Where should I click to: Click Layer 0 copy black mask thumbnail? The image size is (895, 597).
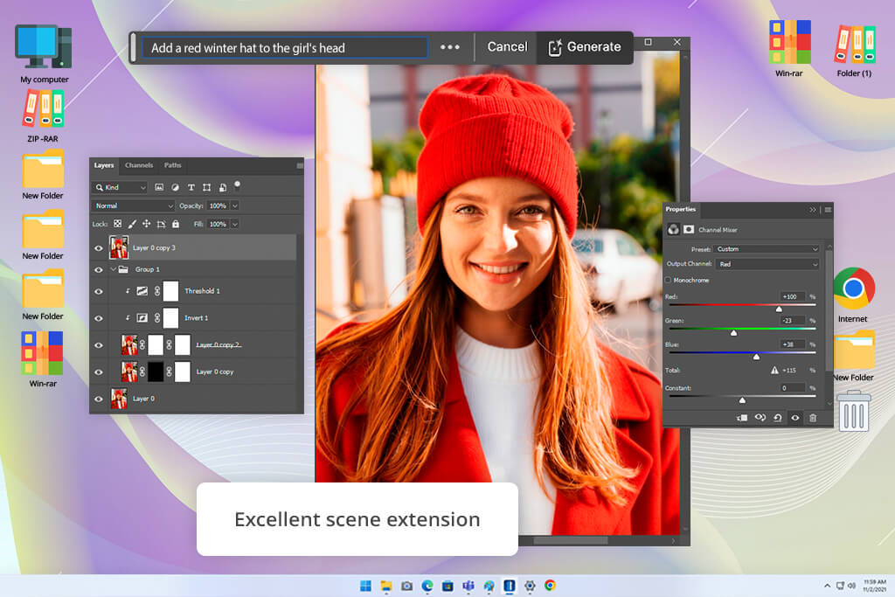click(156, 371)
